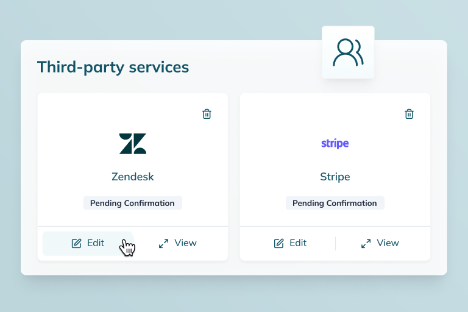Click Zendesk's Pending Confirmation badge
Image resolution: width=468 pixels, height=312 pixels.
click(132, 203)
